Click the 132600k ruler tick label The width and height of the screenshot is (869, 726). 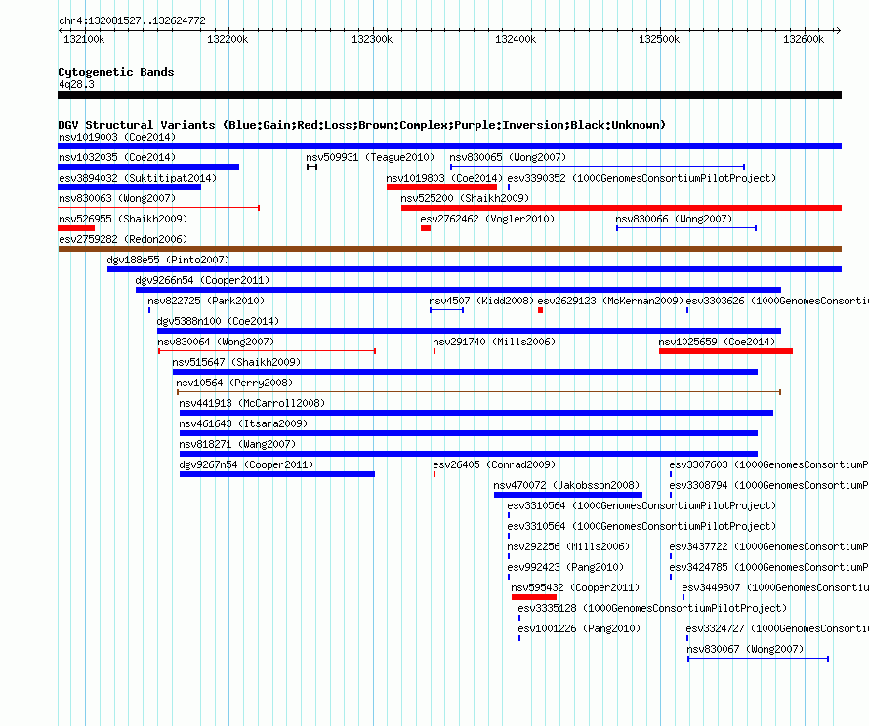pyautogui.click(x=803, y=39)
